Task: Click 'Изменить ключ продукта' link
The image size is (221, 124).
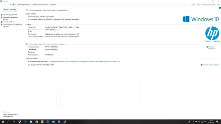Action: coord(210,65)
